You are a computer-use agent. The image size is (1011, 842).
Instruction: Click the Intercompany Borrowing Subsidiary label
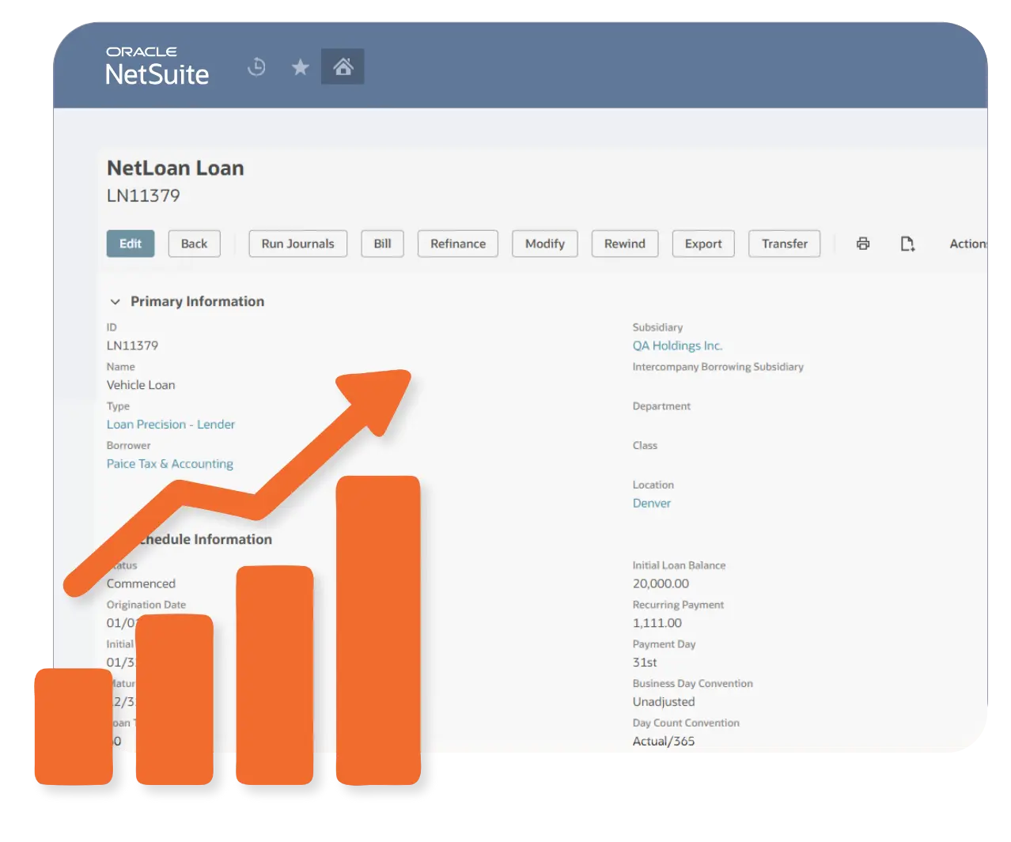718,367
